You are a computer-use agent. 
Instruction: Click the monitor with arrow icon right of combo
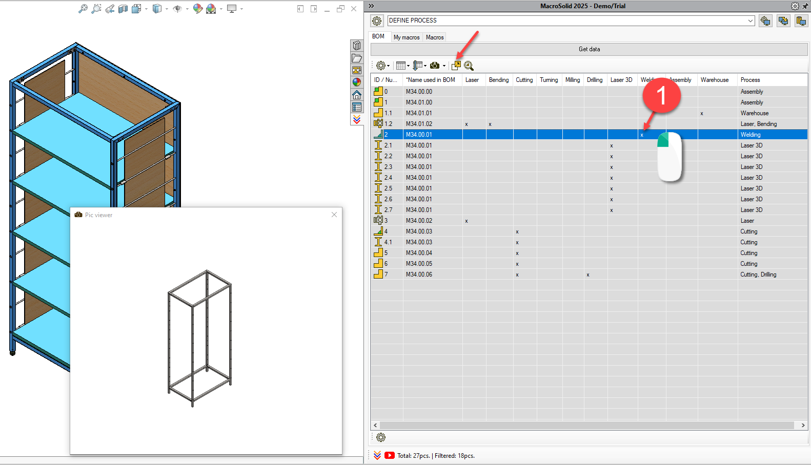(783, 20)
